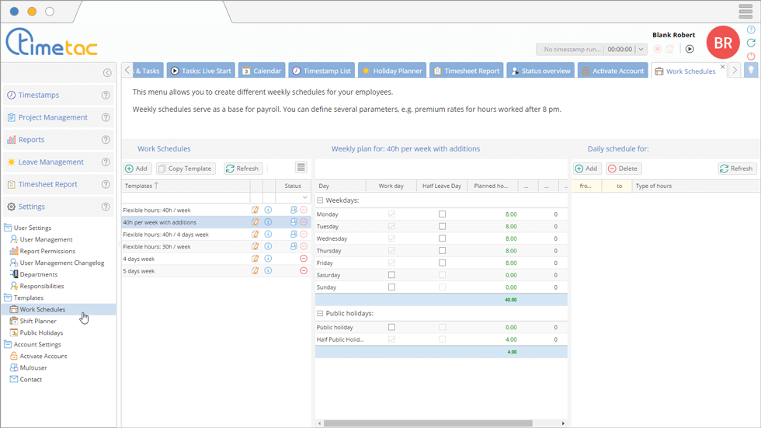Open Shift Planner in the settings tree
This screenshot has width=761, height=428.
click(x=38, y=321)
